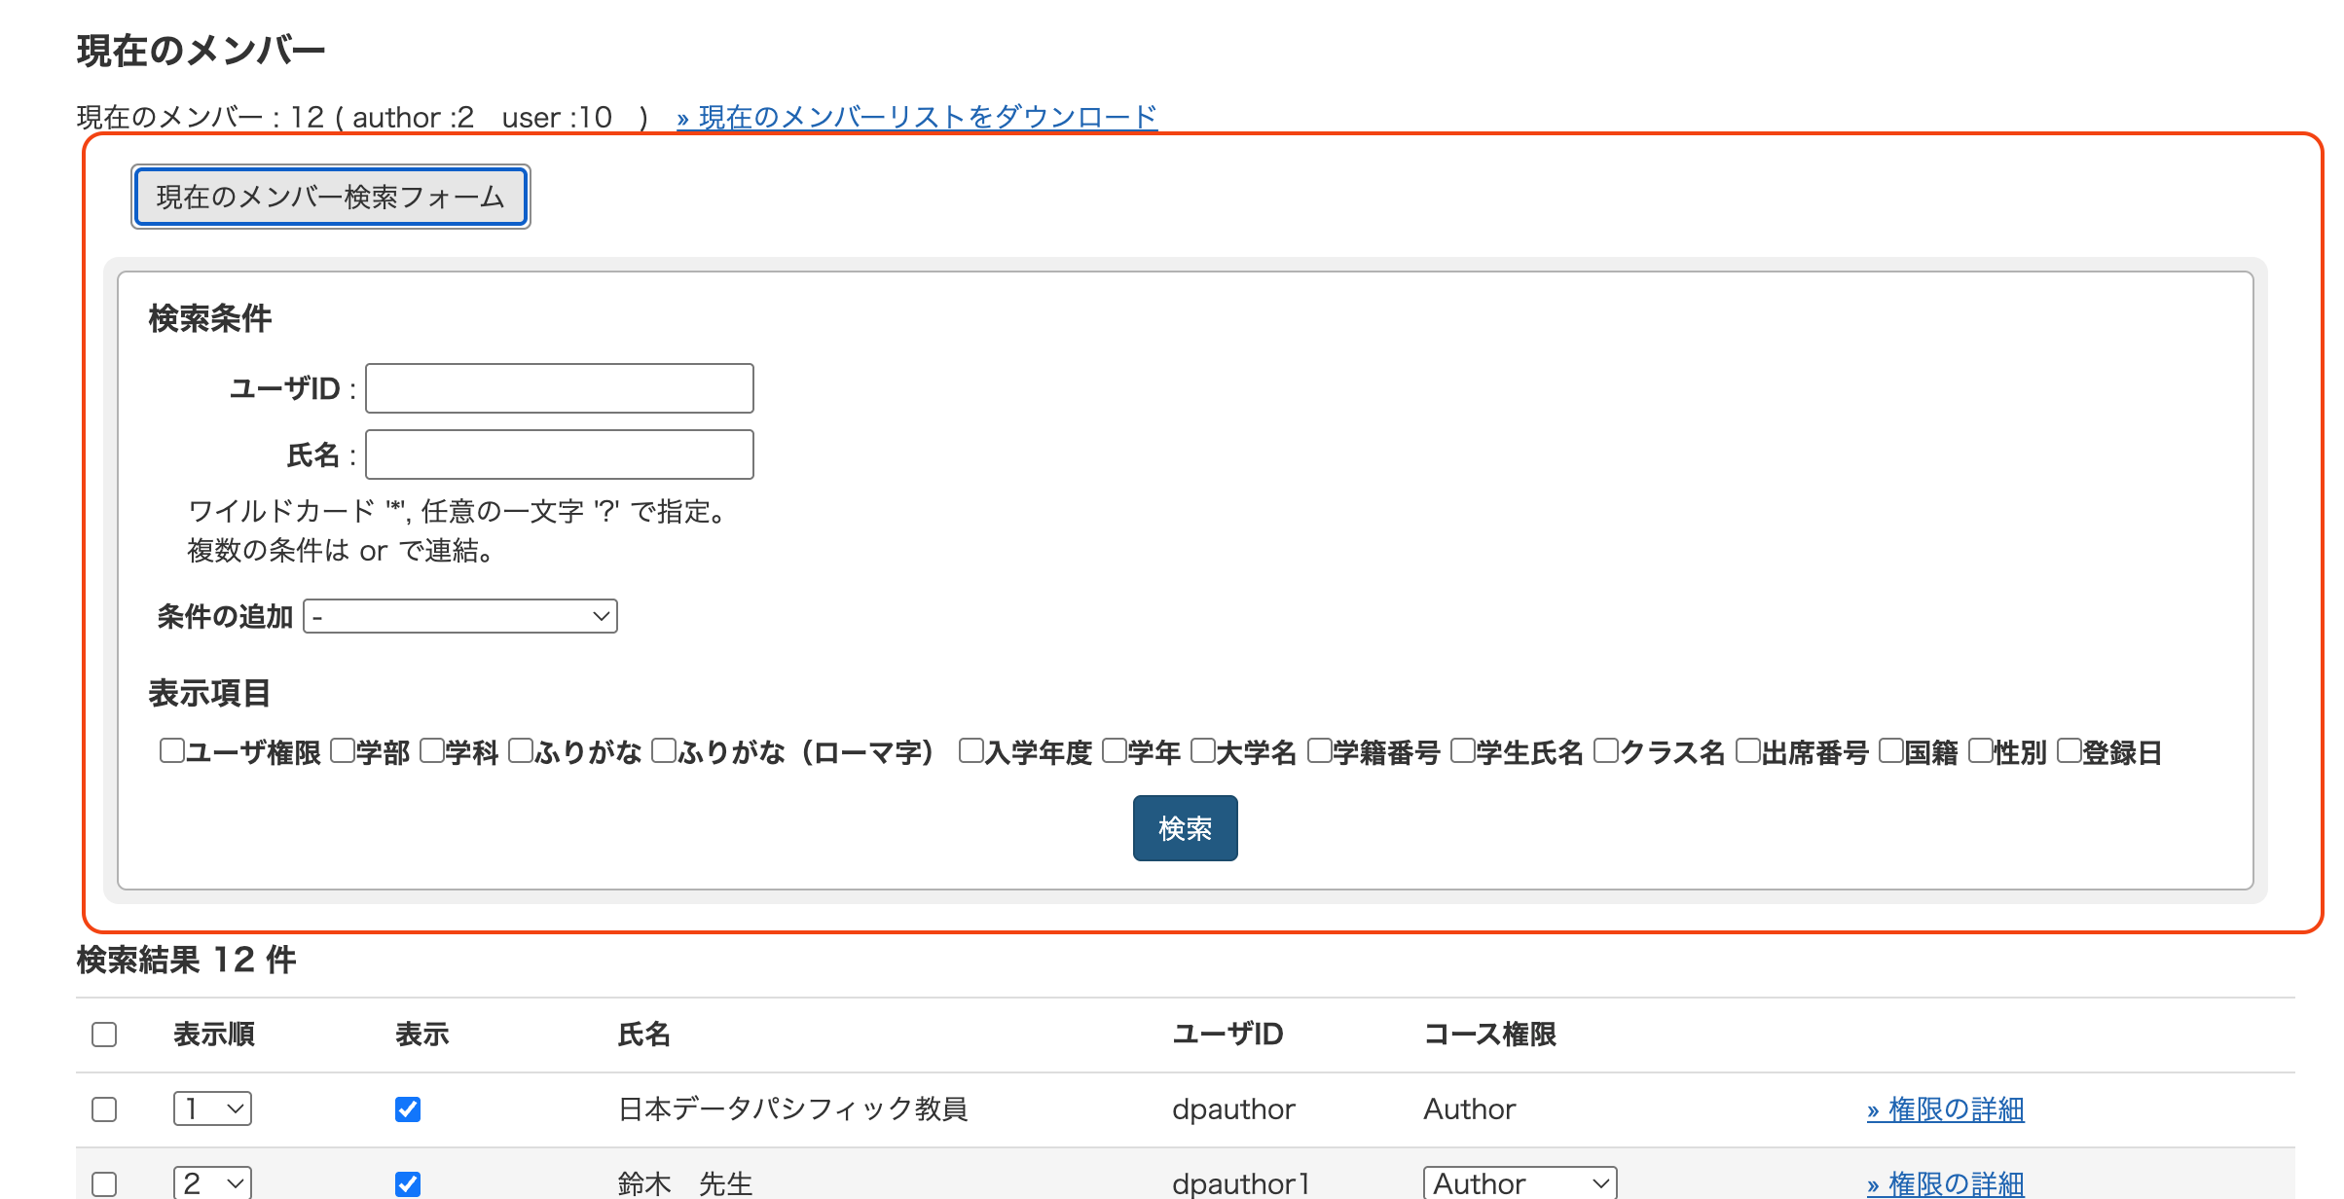Expand the 条件の追加 dropdown
Image resolution: width=2344 pixels, height=1199 pixels.
pyautogui.click(x=460, y=616)
